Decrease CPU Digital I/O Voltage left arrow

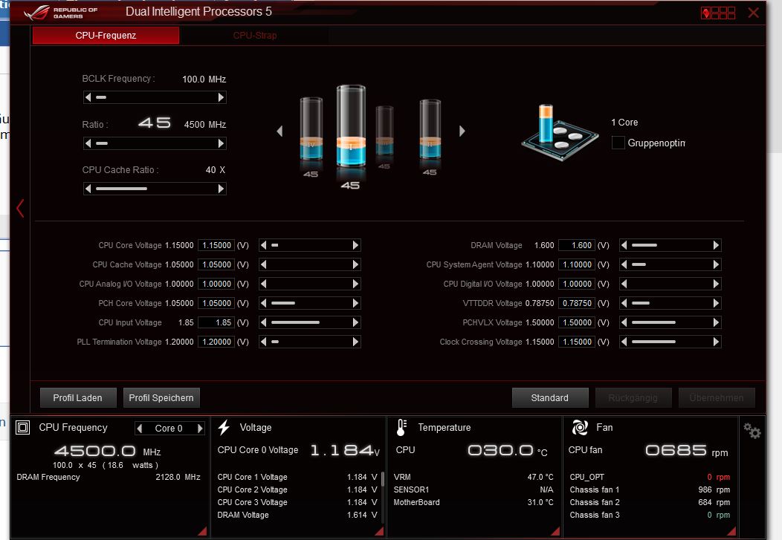tap(624, 284)
